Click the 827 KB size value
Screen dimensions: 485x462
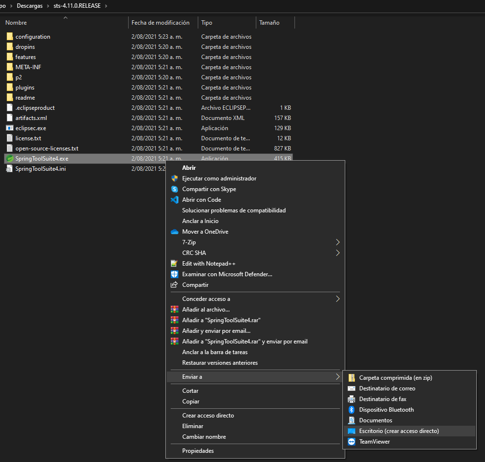282,149
